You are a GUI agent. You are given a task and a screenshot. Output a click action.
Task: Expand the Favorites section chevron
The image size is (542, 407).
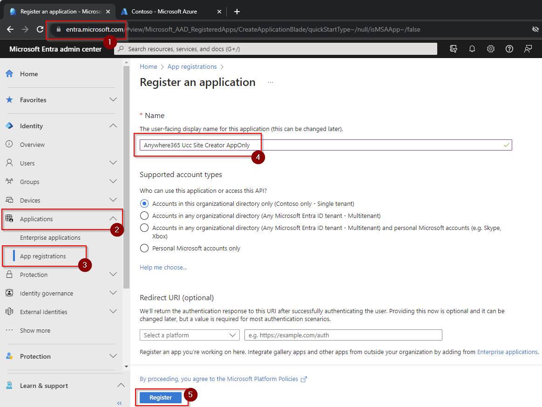(x=113, y=99)
